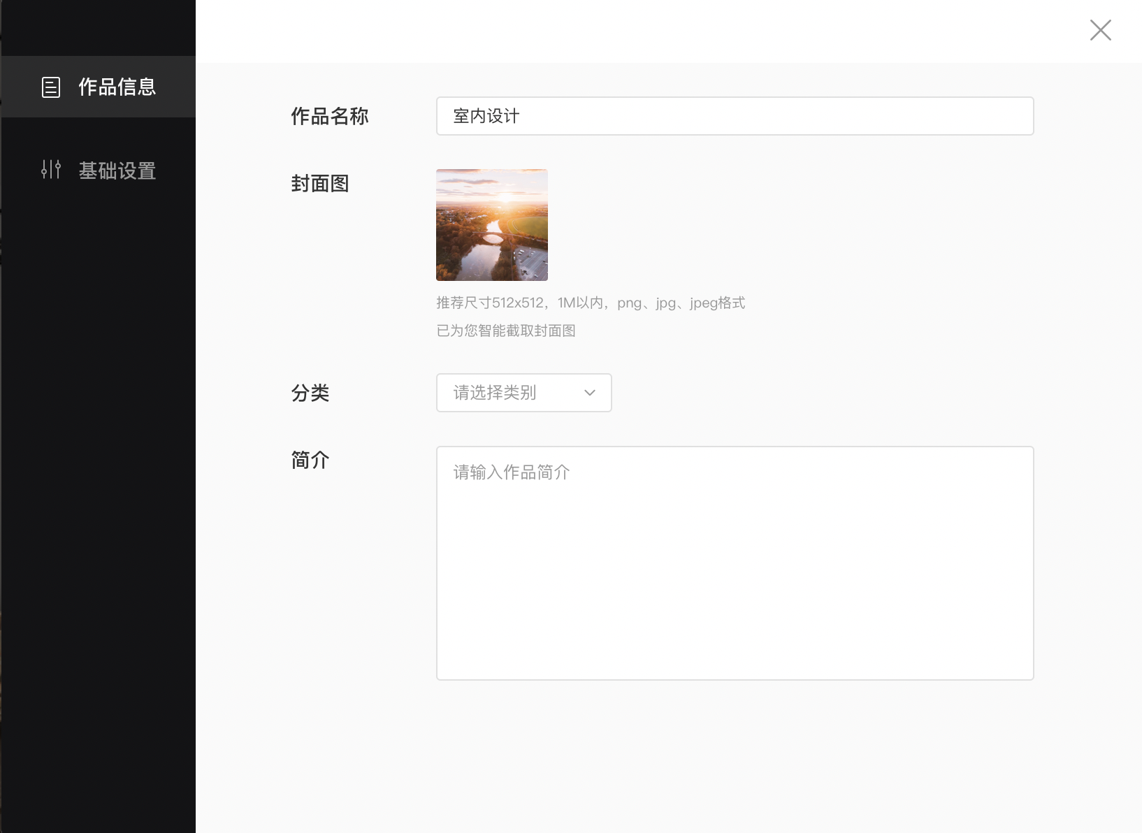
Task: Close the dialog with the X icon
Action: 1101,30
